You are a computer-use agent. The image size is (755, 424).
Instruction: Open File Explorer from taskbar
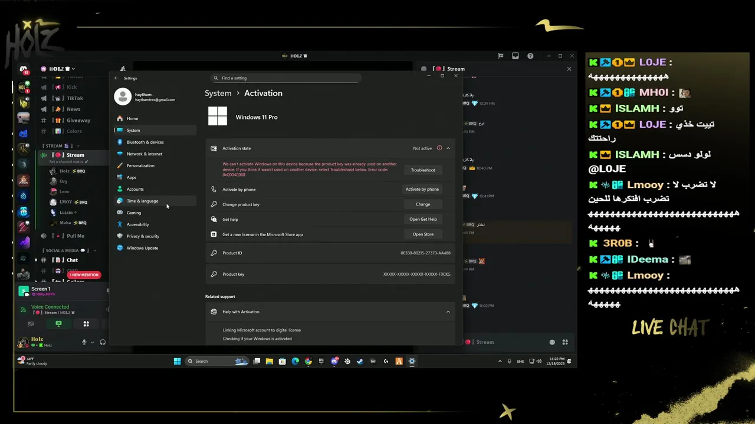pos(270,361)
